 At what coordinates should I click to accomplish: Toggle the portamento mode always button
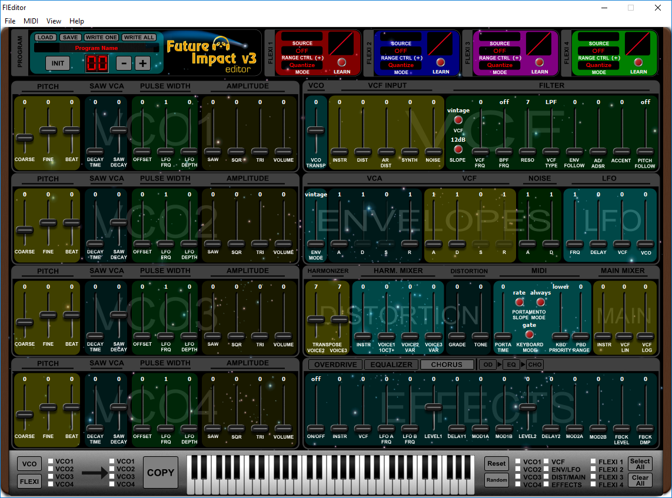pos(540,302)
